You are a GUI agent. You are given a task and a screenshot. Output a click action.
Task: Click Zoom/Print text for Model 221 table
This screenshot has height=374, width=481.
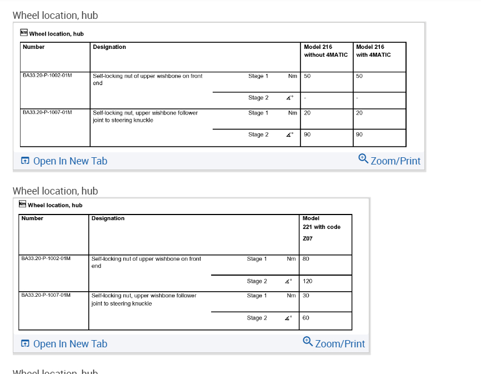tap(340, 344)
